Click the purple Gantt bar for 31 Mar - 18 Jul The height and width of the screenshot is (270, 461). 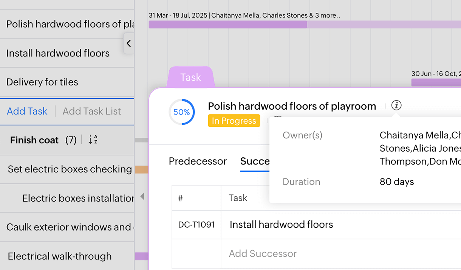coord(227,25)
